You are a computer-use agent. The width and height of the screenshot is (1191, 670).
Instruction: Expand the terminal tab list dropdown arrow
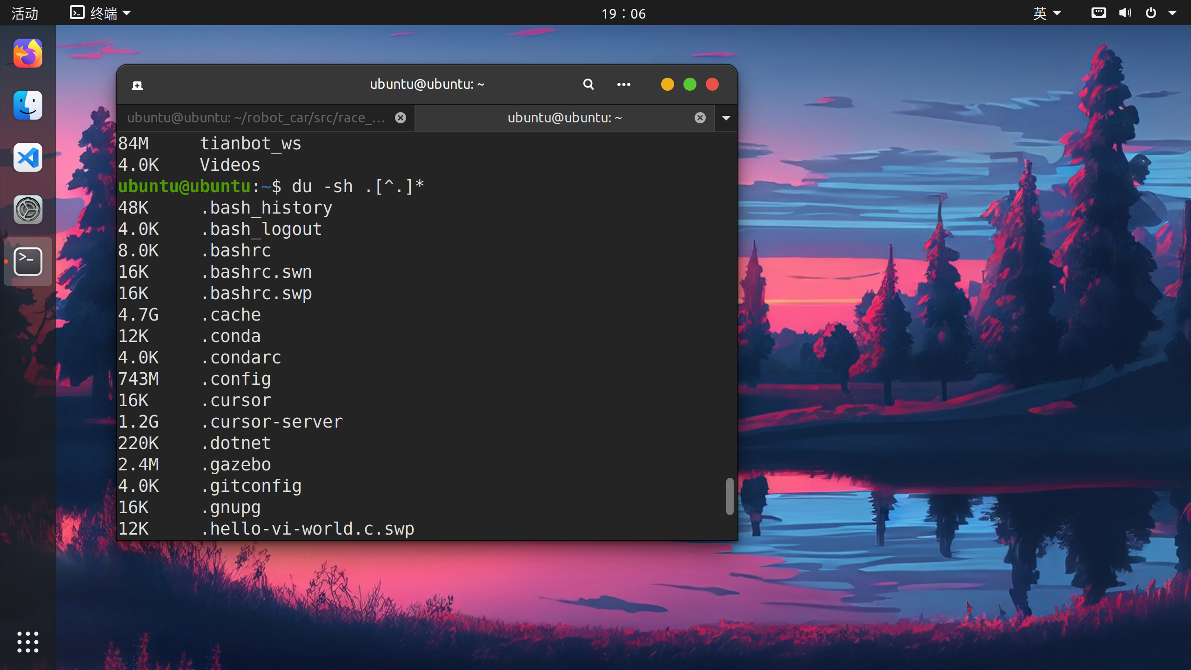click(x=726, y=118)
